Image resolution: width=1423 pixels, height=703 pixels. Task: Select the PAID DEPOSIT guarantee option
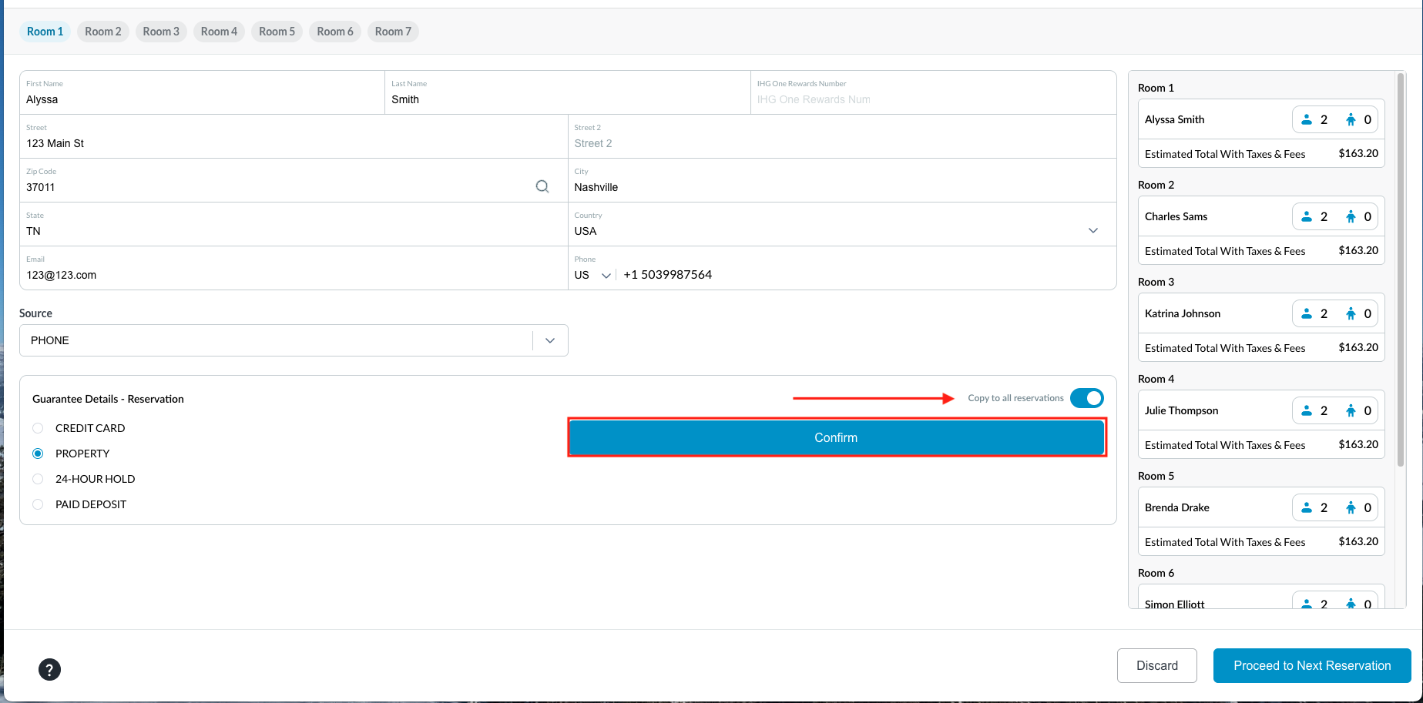pyautogui.click(x=38, y=504)
